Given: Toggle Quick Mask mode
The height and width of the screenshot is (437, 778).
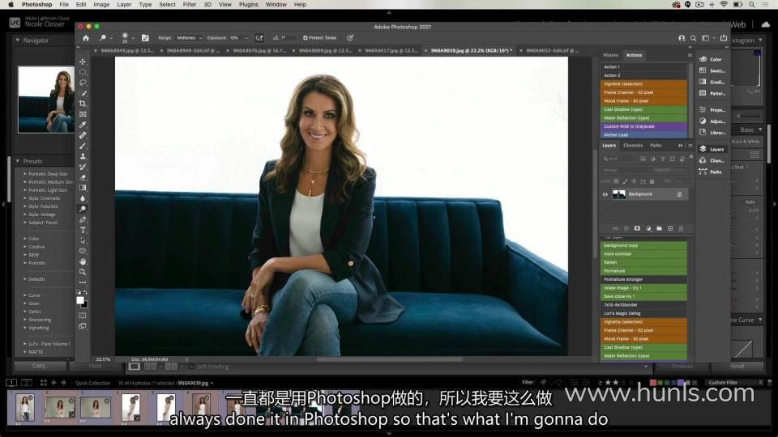Looking at the screenshot, I should (x=83, y=316).
